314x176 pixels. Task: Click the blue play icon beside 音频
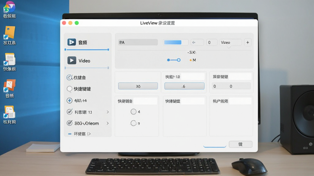(71, 42)
